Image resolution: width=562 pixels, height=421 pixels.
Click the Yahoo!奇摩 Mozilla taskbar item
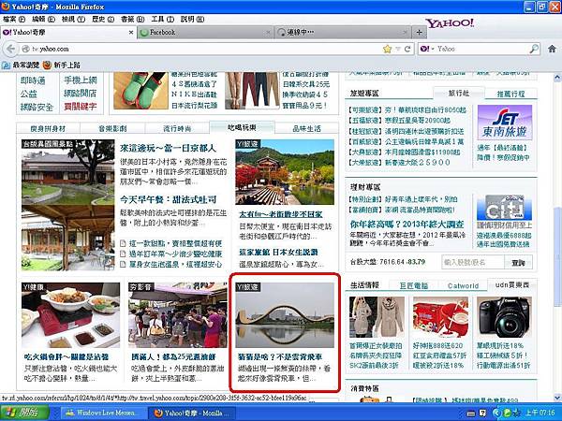point(192,413)
